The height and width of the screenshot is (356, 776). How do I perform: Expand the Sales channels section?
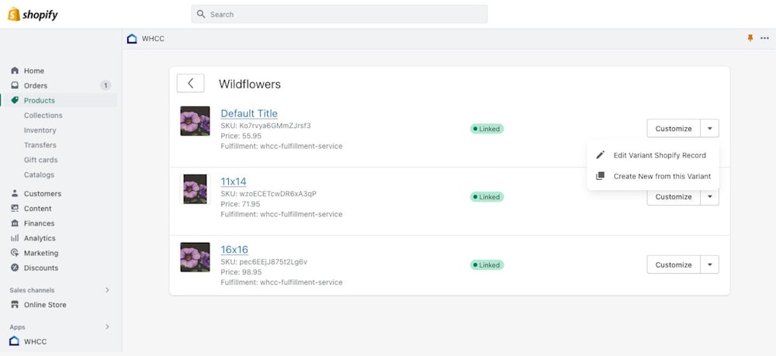tap(107, 290)
